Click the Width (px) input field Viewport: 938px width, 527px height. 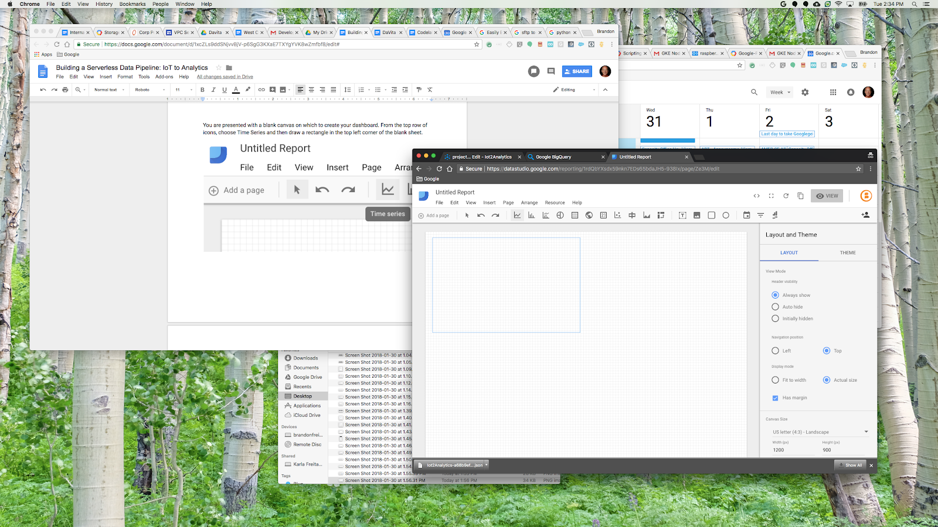click(x=793, y=450)
